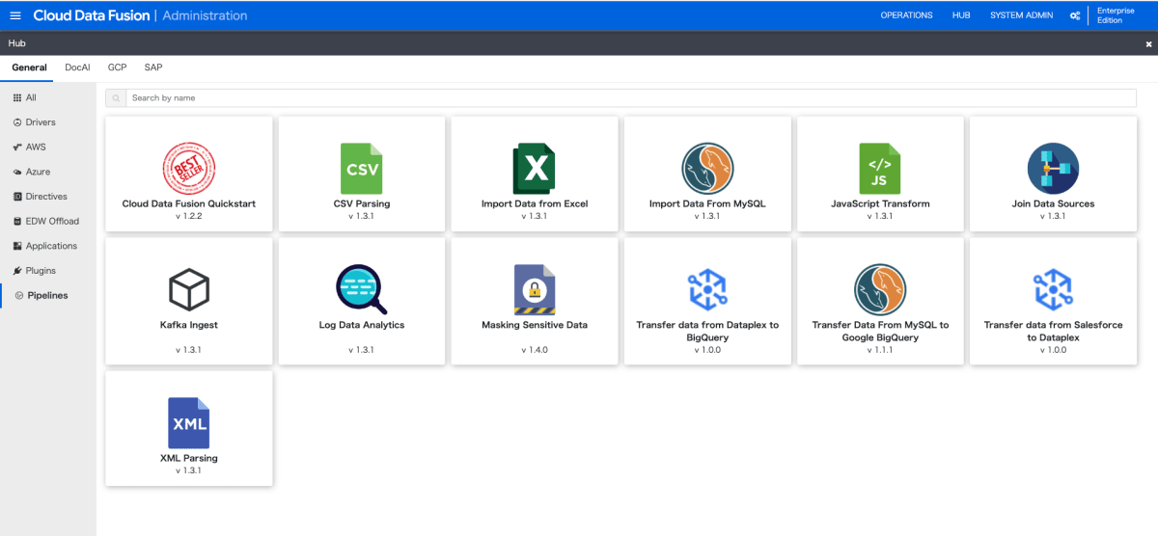Screen dimensions: 1158x536
Task: Select the EDW Offload category label
Action: (x=52, y=221)
